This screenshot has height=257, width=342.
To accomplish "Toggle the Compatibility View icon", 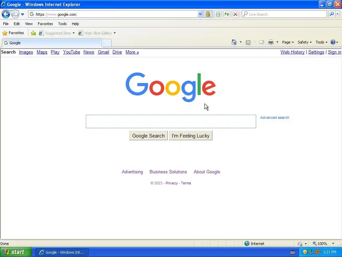I will pyautogui.click(x=218, y=14).
